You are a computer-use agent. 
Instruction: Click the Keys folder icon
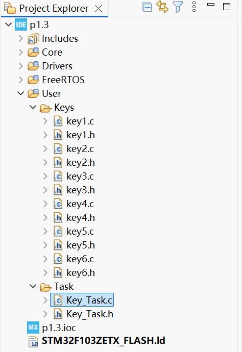click(x=45, y=108)
